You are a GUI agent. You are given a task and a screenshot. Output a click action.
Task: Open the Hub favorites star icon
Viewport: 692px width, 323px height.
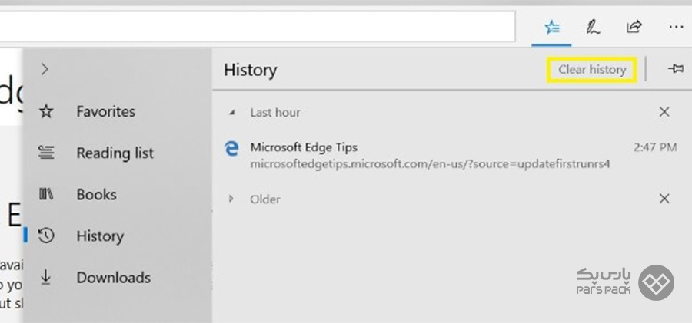[551, 28]
